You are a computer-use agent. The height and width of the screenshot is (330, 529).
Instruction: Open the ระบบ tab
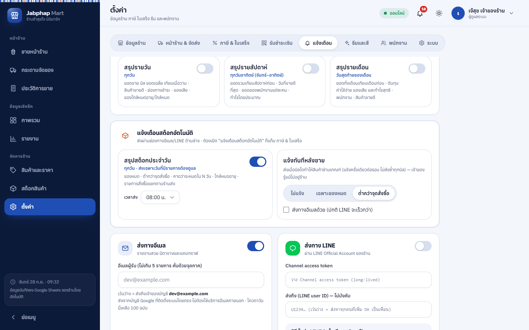tap(428, 43)
